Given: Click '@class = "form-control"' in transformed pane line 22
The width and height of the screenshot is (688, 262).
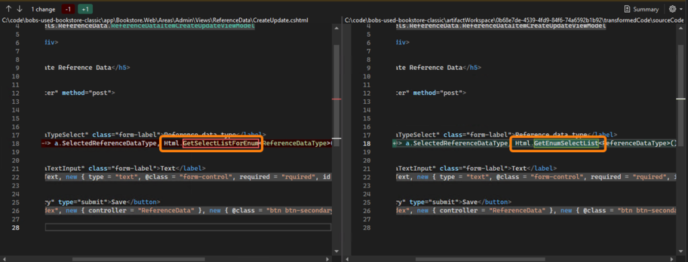Looking at the screenshot, I should click(x=540, y=177).
